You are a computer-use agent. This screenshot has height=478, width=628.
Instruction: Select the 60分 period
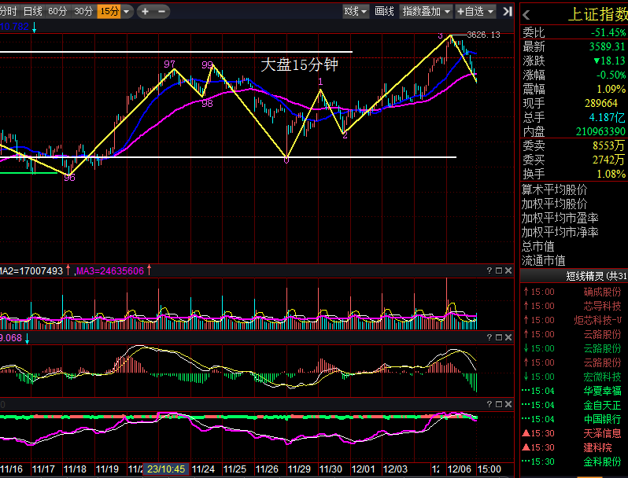point(57,11)
